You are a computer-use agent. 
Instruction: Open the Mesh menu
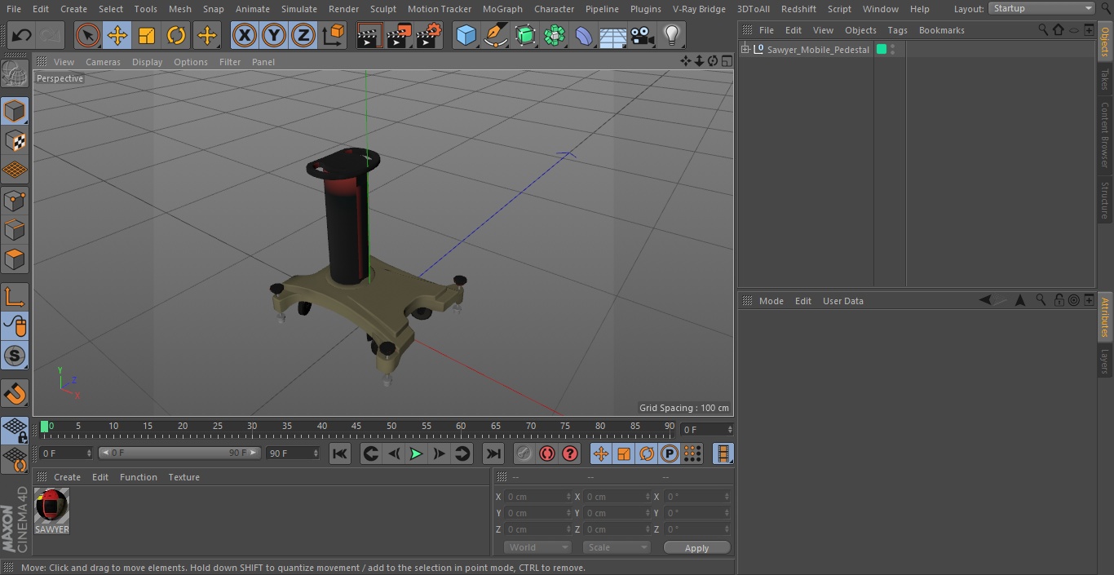(179, 9)
